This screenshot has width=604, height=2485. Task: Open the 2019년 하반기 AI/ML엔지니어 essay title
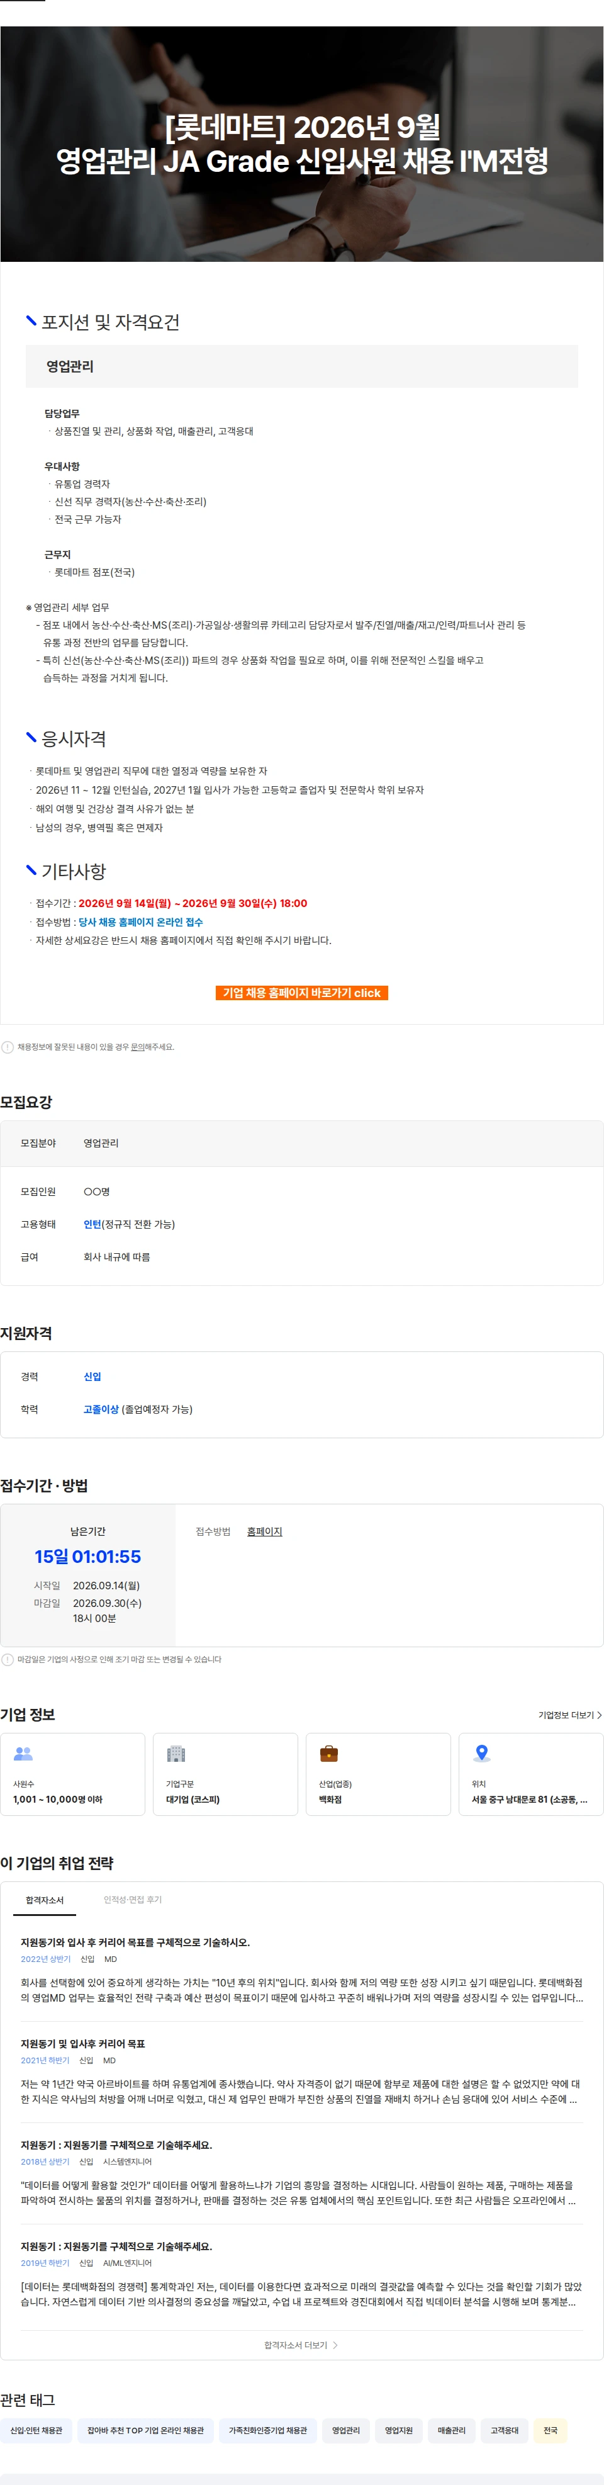click(x=116, y=2246)
